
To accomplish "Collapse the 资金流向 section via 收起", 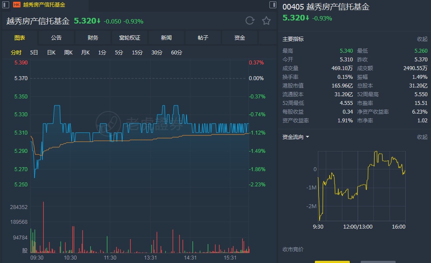I will [422, 137].
